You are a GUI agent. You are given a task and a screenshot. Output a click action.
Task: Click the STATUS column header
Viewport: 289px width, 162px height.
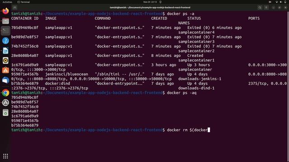[x=194, y=18]
